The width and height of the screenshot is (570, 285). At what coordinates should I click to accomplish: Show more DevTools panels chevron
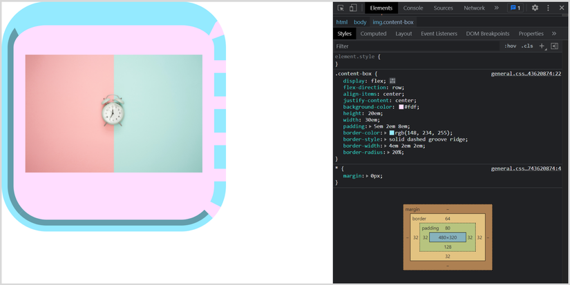(496, 8)
